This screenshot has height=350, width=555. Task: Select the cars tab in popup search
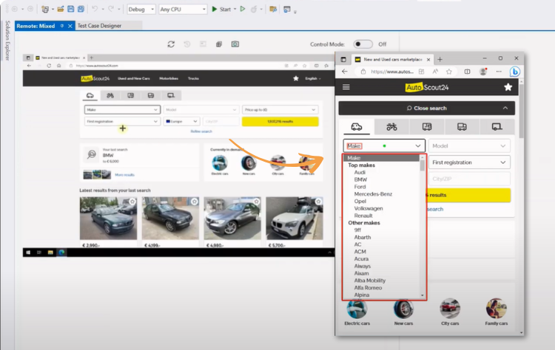pyautogui.click(x=356, y=127)
